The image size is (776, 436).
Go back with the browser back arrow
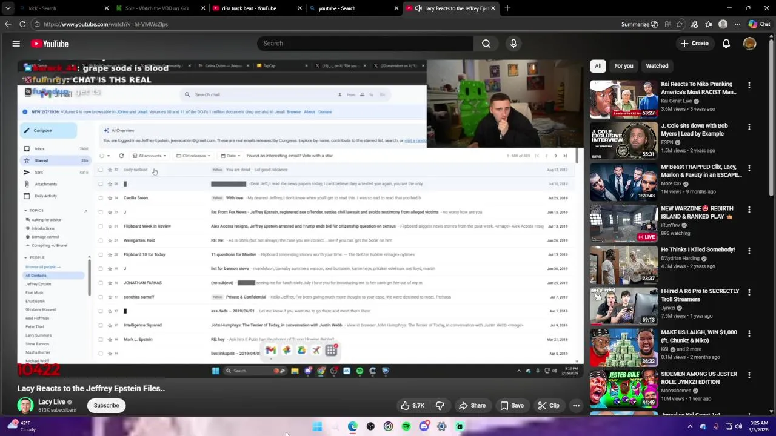tap(8, 24)
